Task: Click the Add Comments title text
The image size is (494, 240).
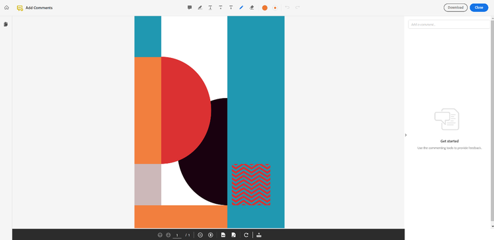Action: click(x=39, y=8)
